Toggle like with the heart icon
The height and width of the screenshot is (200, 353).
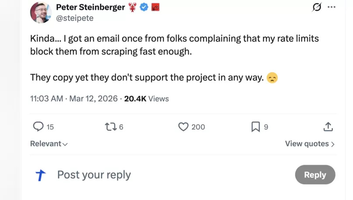pos(183,127)
